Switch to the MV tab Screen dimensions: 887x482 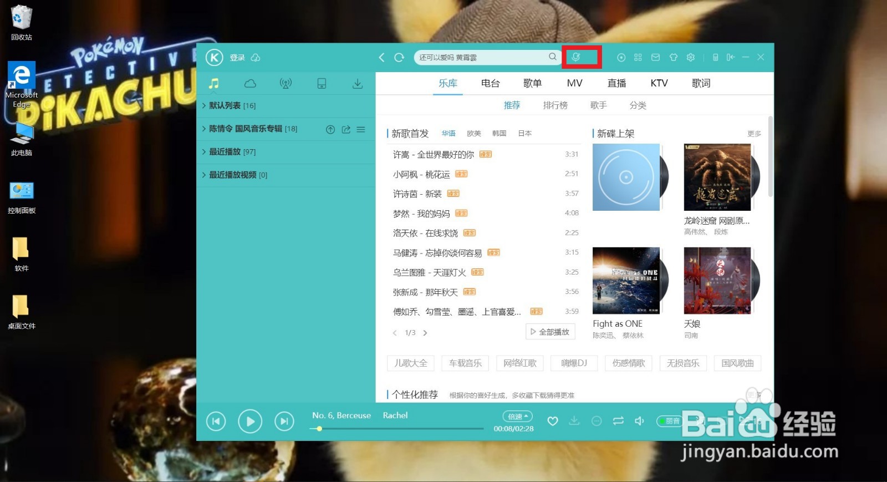coord(574,83)
